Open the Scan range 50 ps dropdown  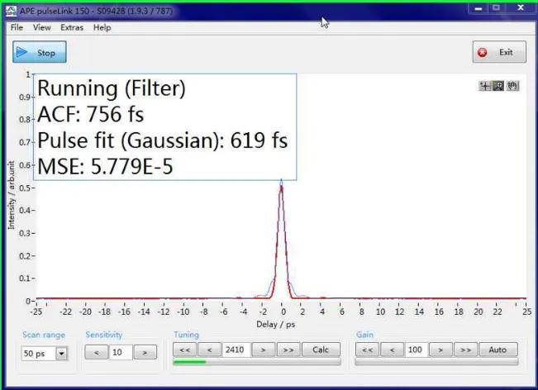pyautogui.click(x=62, y=354)
